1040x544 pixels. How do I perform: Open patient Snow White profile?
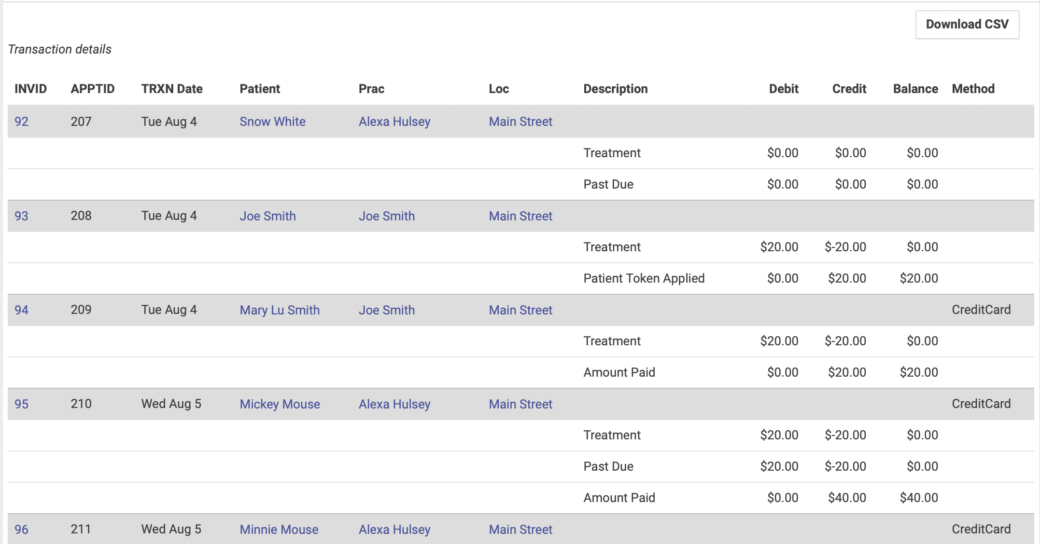272,122
